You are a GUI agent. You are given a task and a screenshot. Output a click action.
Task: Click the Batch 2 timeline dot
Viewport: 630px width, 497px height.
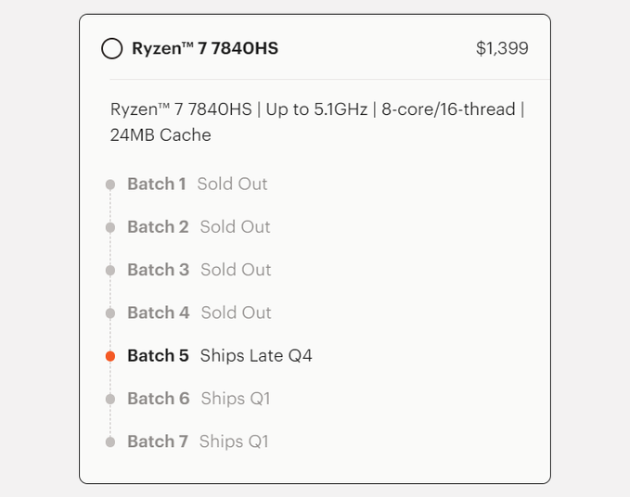[110, 227]
